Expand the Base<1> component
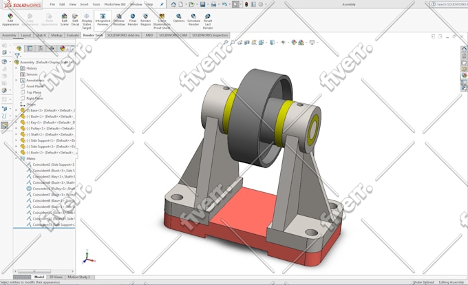 pos(17,110)
